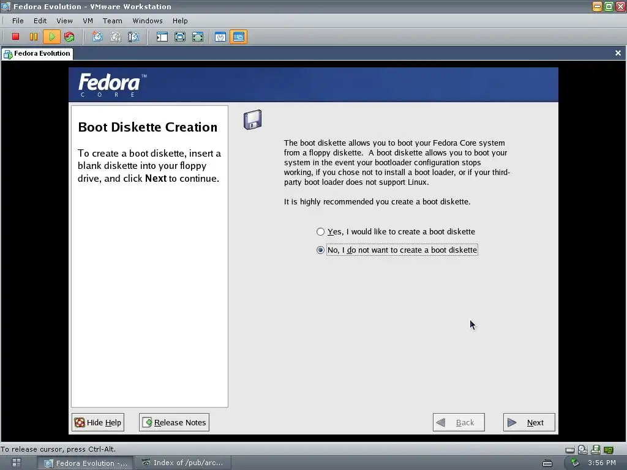Image resolution: width=627 pixels, height=470 pixels.
Task: Click Next to continue installation
Action: coord(529,422)
